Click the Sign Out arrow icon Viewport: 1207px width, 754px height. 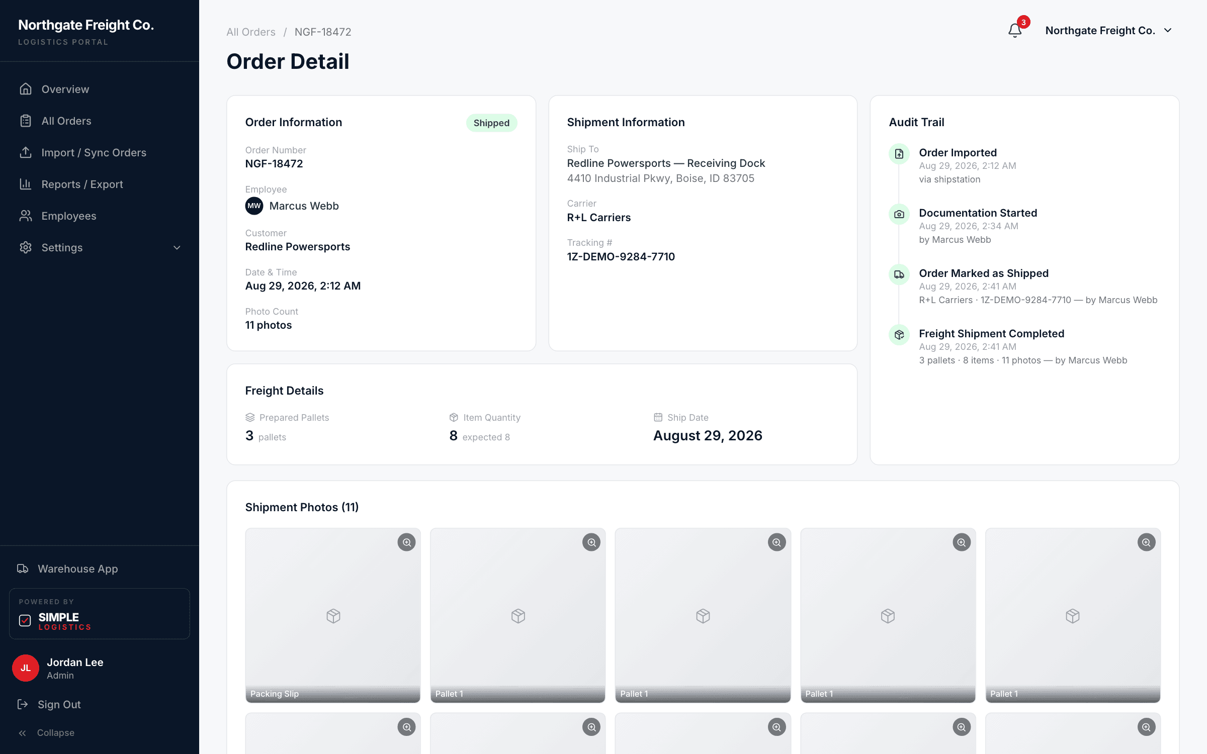(23, 704)
